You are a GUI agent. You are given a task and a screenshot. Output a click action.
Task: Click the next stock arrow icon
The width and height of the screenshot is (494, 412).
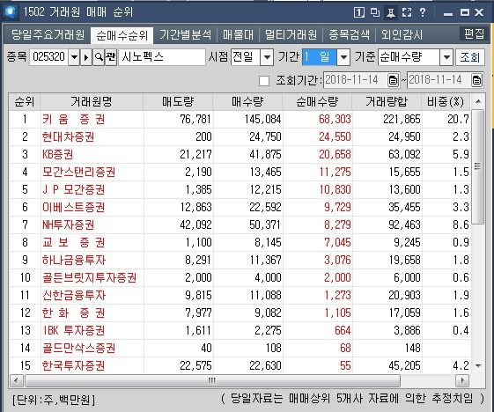click(86, 57)
